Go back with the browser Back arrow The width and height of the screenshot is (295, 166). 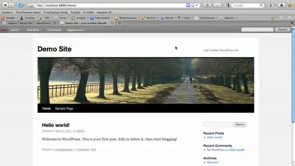(x=5, y=5)
